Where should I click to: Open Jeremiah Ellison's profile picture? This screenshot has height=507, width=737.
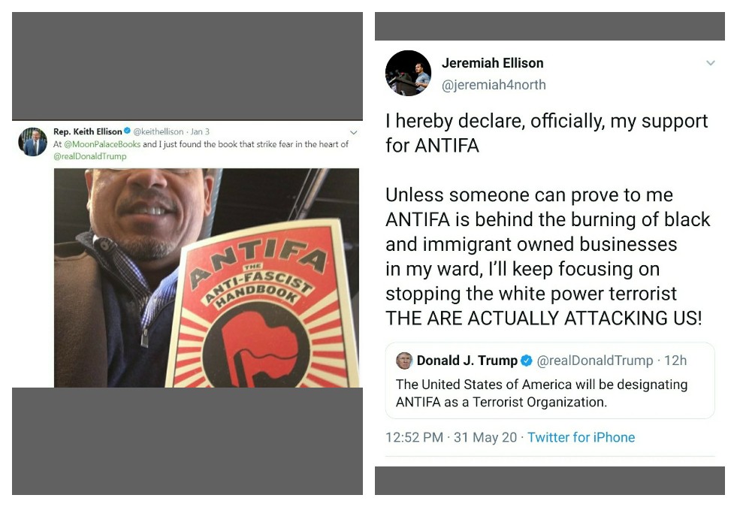(x=408, y=73)
